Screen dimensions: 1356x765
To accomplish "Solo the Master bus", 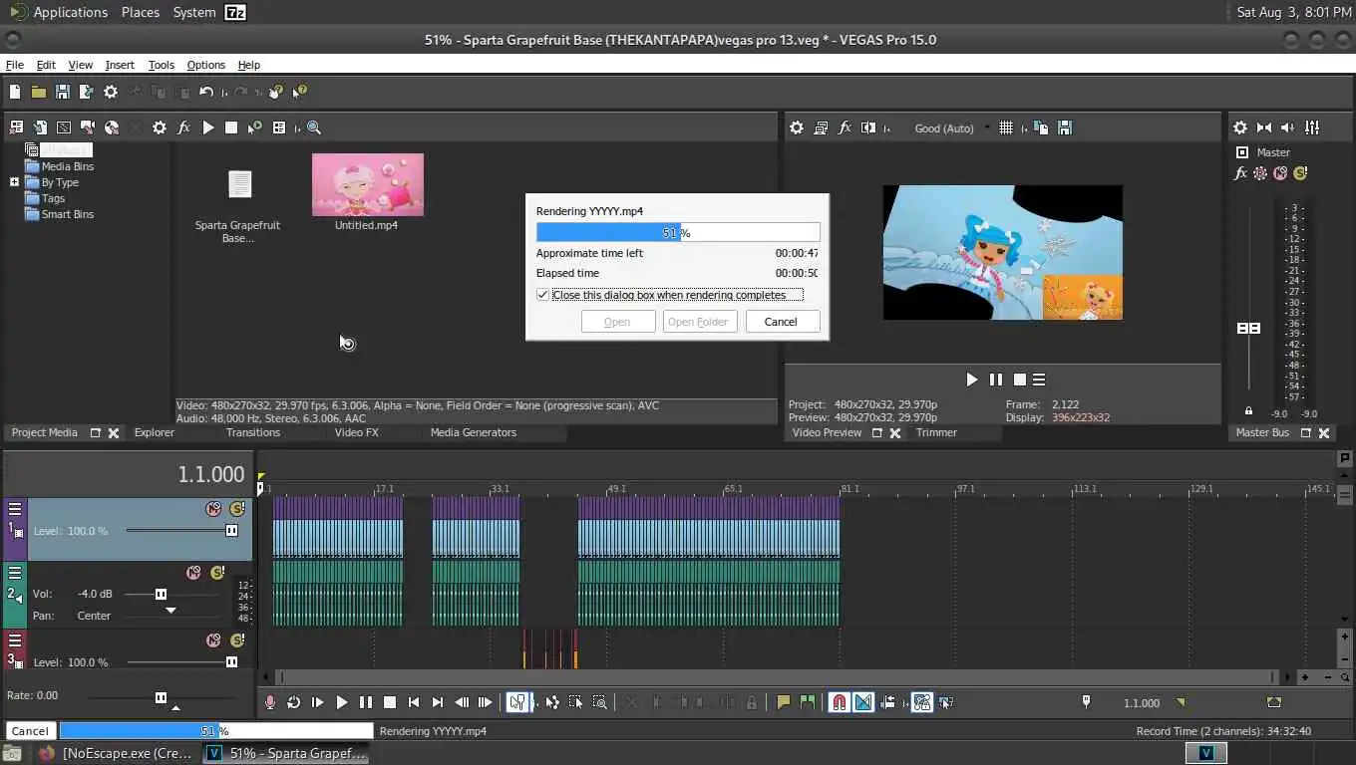I will (1300, 173).
